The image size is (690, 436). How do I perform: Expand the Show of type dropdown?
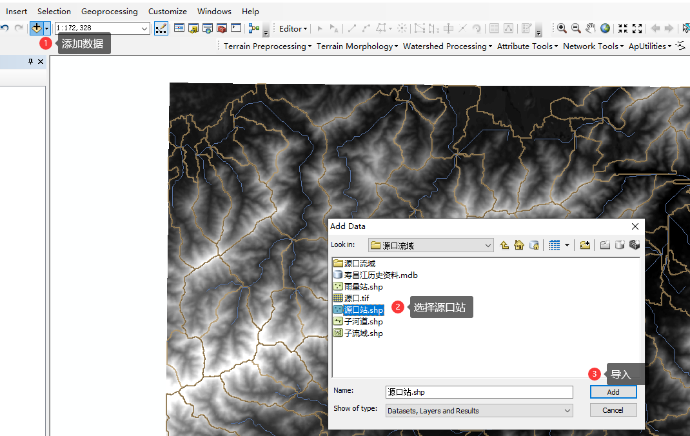pyautogui.click(x=568, y=410)
